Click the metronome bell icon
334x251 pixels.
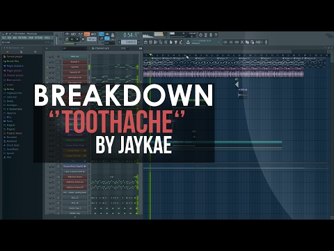(x=113, y=36)
